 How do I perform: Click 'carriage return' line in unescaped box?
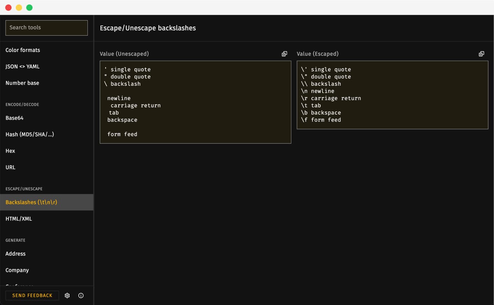coord(135,106)
